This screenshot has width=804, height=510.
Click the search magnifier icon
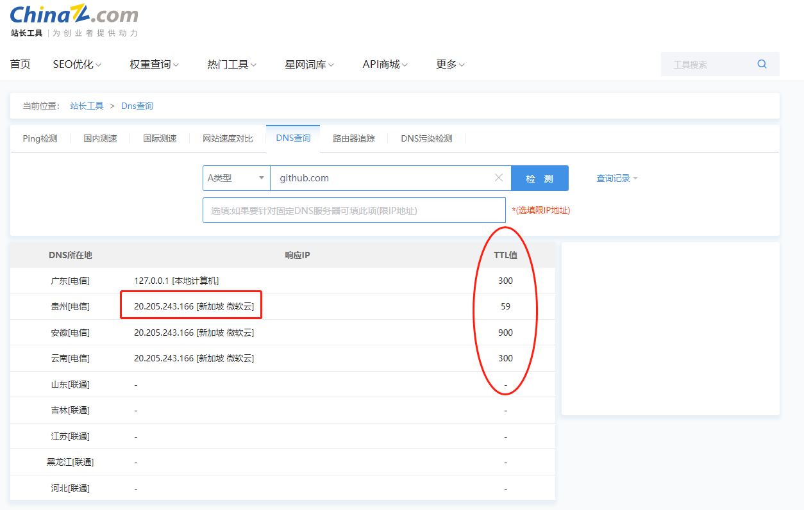(762, 64)
